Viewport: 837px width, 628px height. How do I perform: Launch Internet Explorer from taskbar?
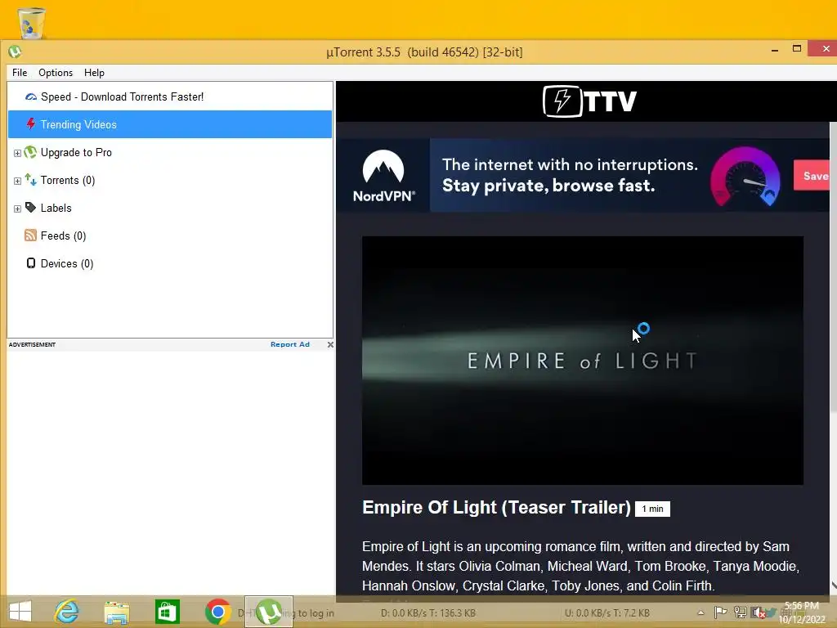click(67, 612)
